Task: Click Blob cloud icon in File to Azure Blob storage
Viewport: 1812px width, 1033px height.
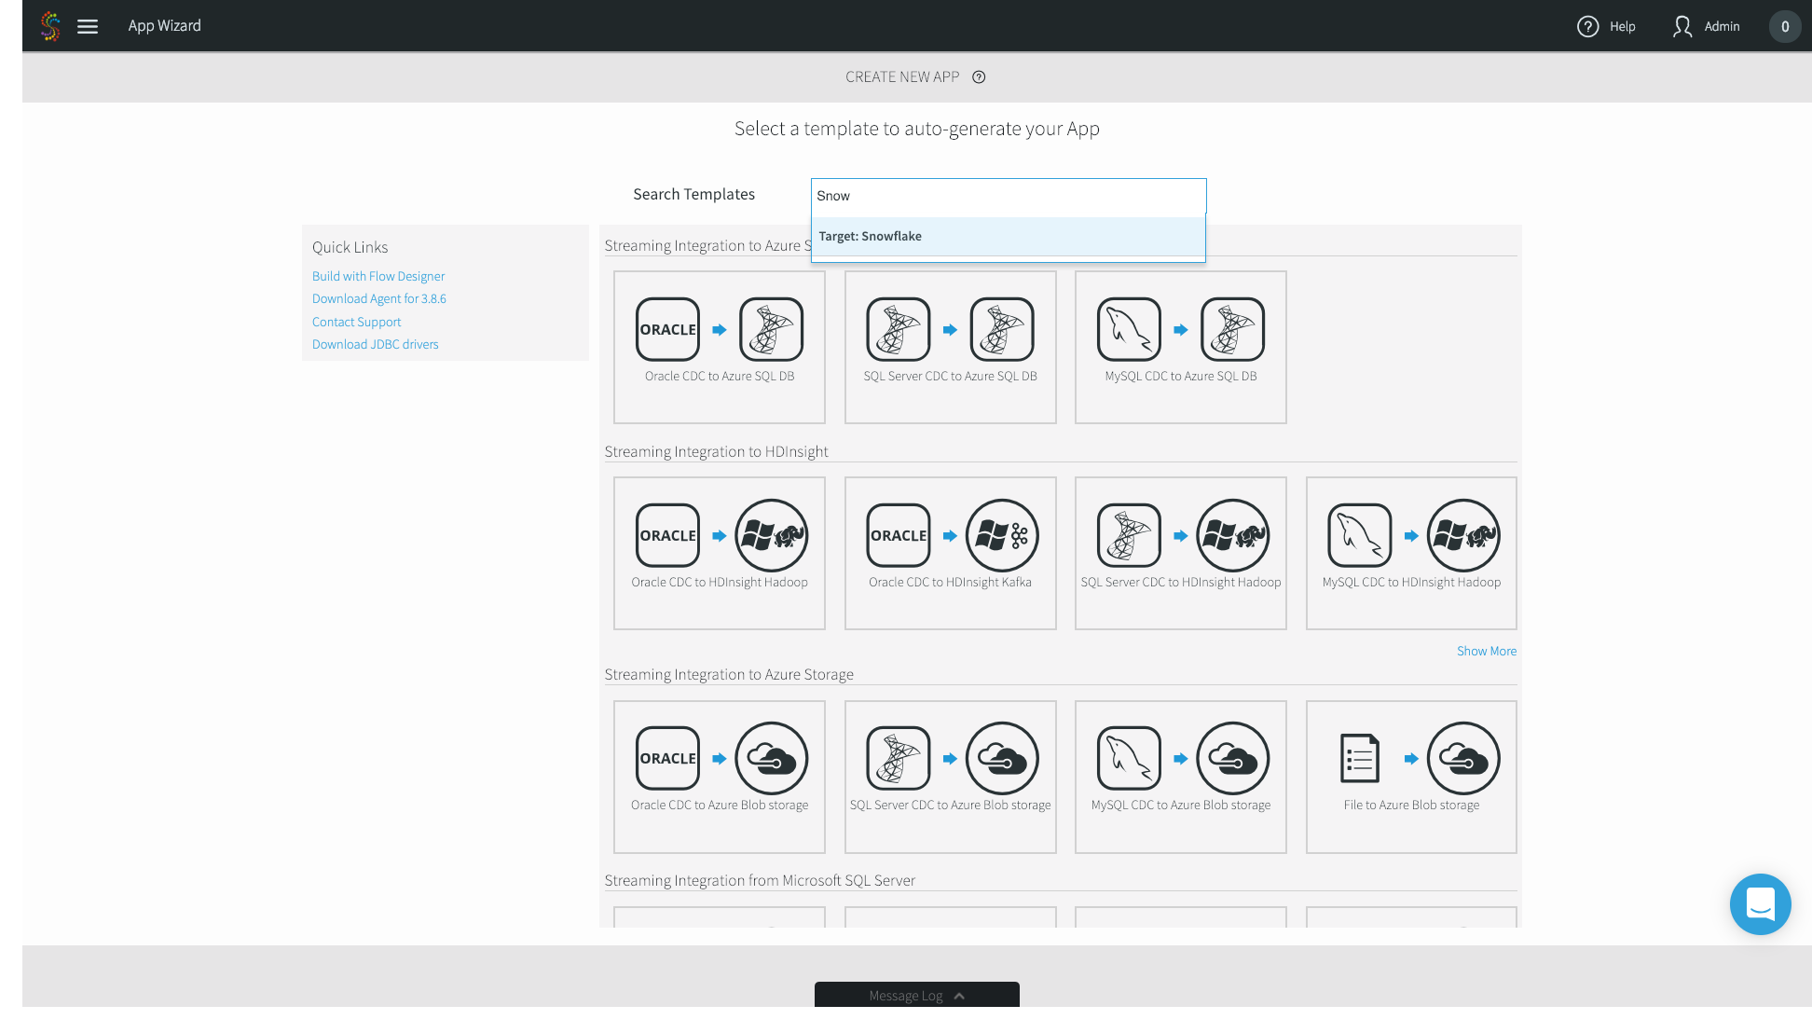Action: click(x=1463, y=758)
